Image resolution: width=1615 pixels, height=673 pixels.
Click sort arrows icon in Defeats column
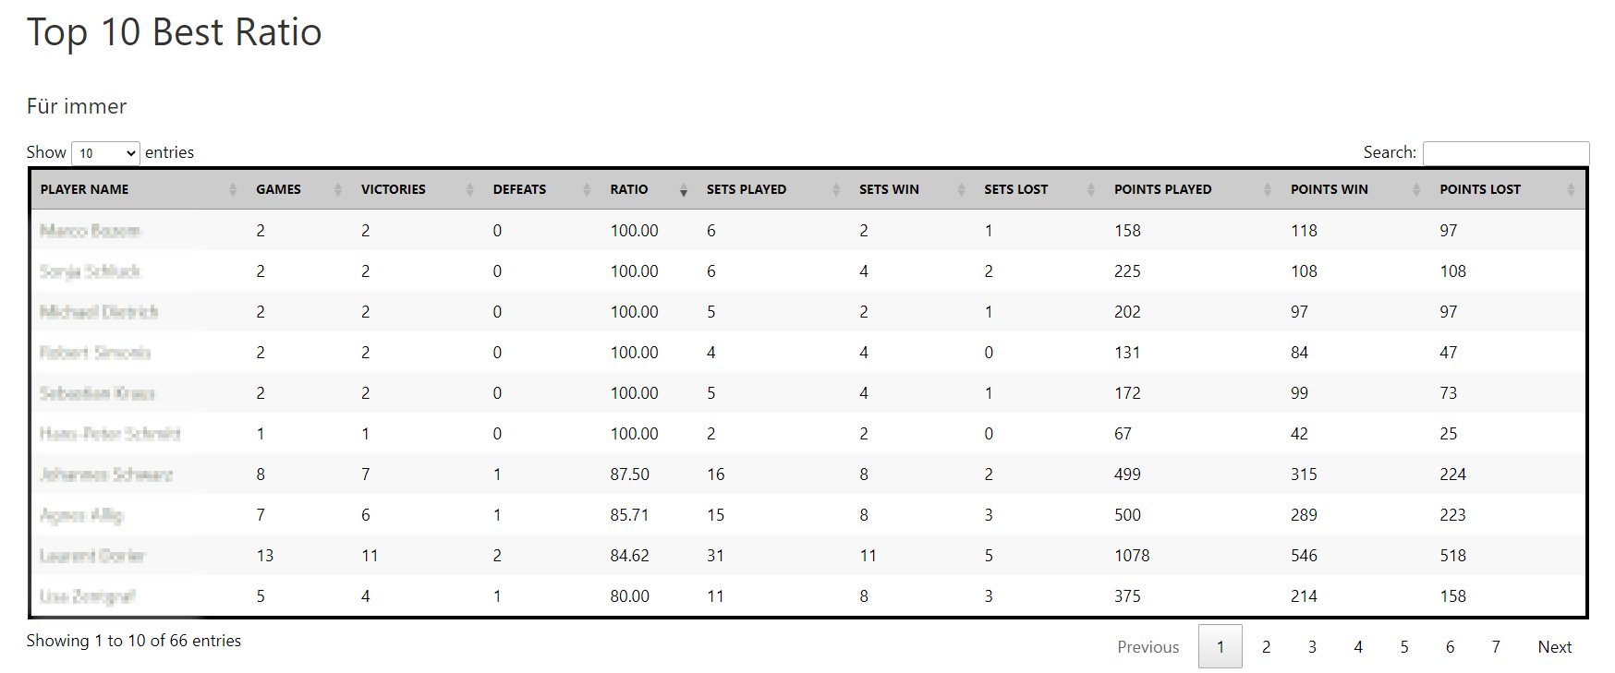pos(587,189)
